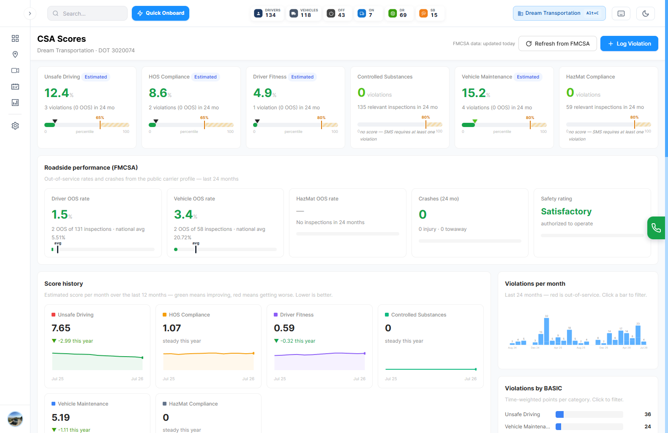Click 'FMCSA data: updated today' text

484,43
